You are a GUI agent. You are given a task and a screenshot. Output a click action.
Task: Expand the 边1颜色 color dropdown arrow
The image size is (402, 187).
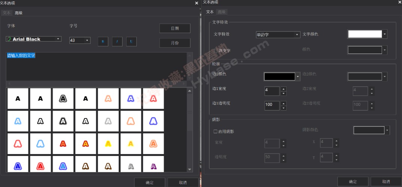297,76
